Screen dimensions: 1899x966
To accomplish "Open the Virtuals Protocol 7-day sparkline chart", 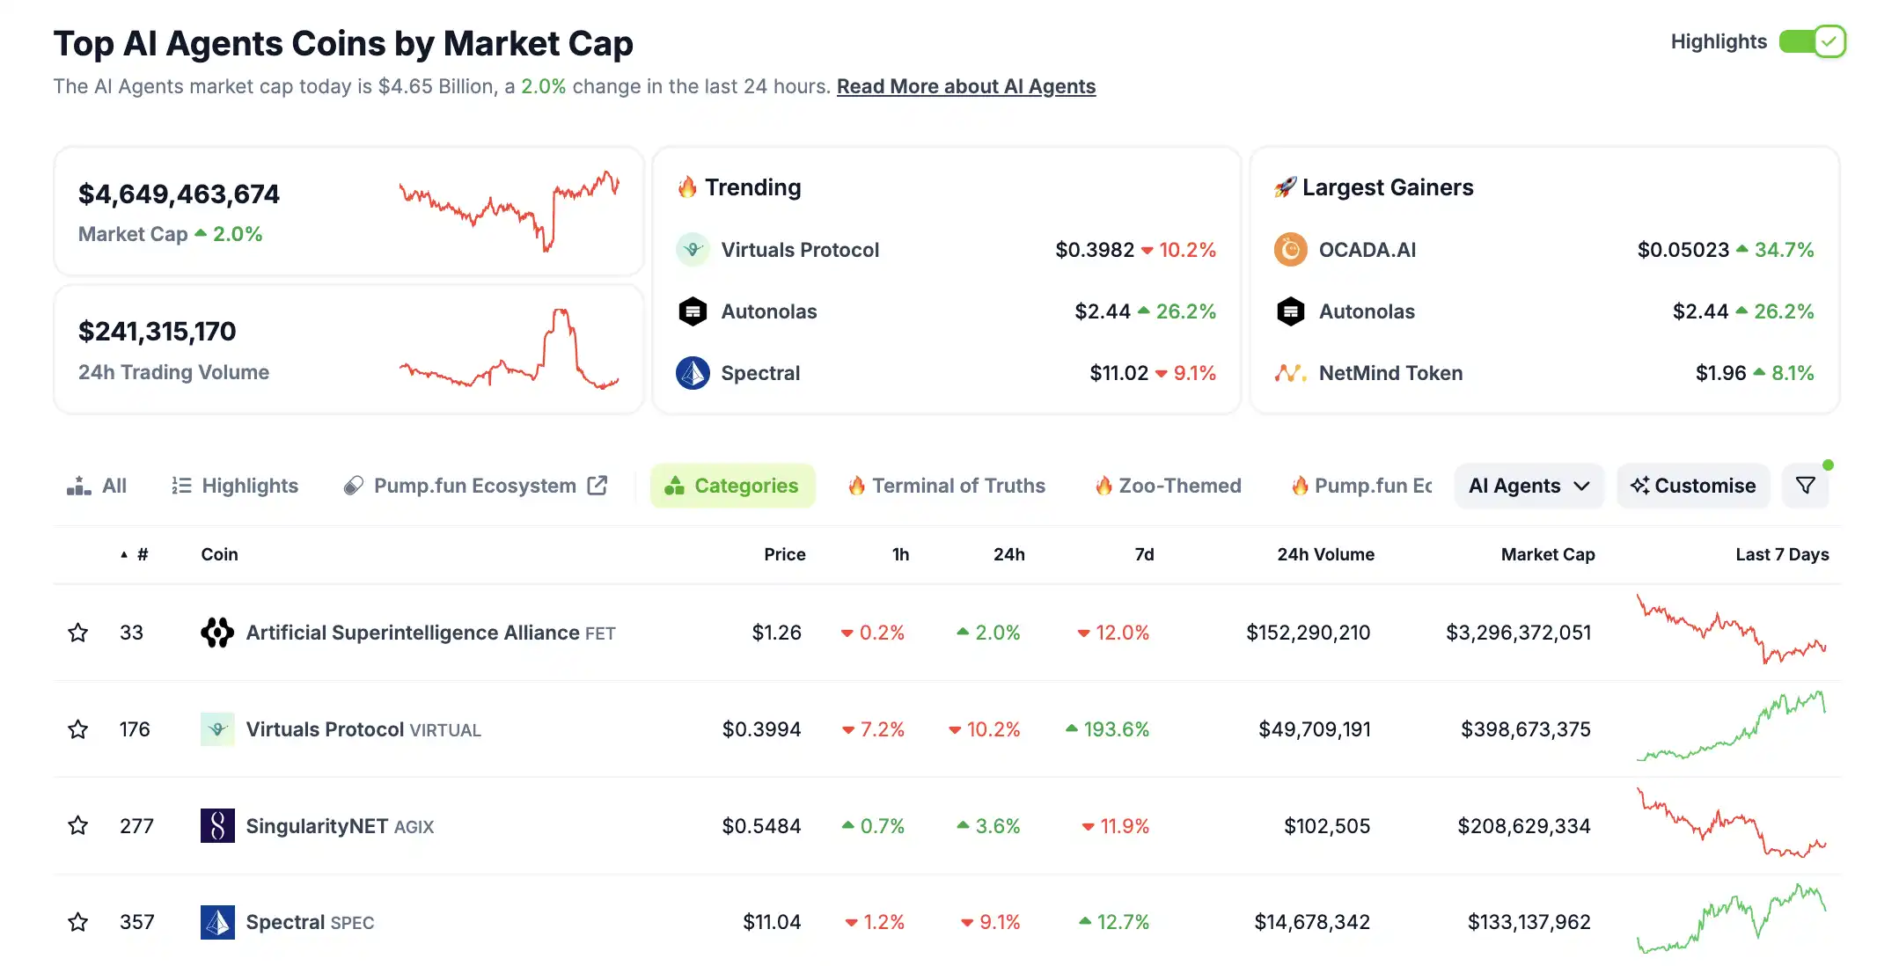I will point(1731,728).
